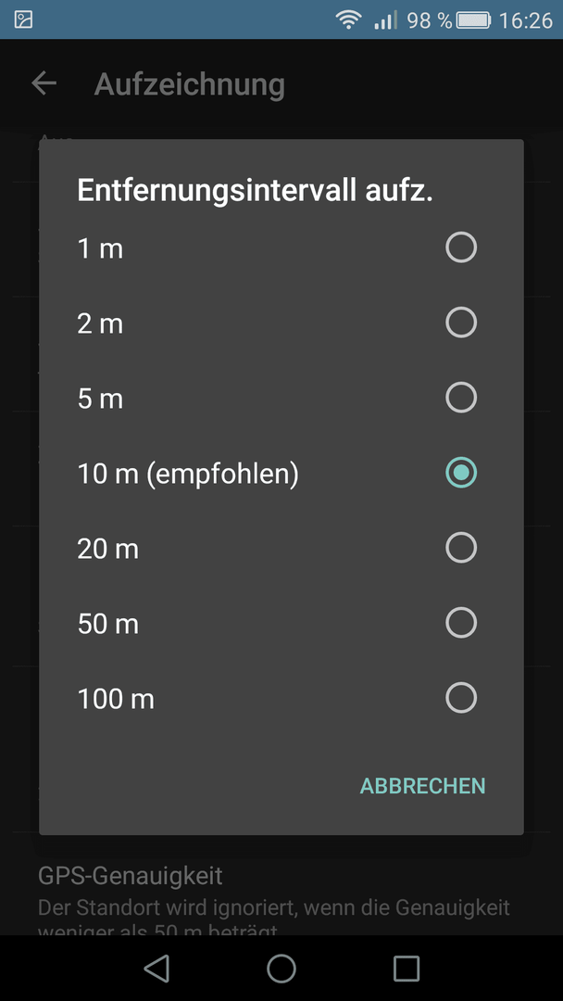The image size is (563, 1001).
Task: Tap the Android back navigation triangle
Action: click(x=156, y=968)
